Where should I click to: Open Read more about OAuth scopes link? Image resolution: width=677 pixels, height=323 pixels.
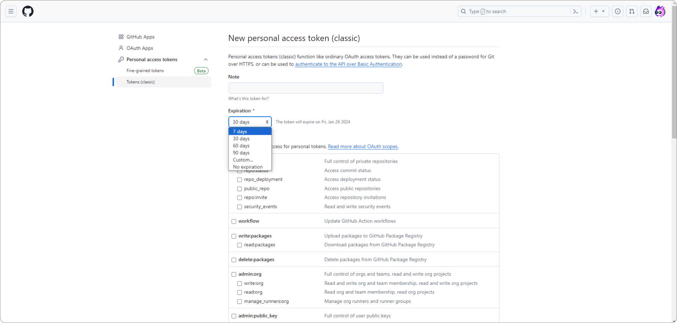click(x=363, y=146)
